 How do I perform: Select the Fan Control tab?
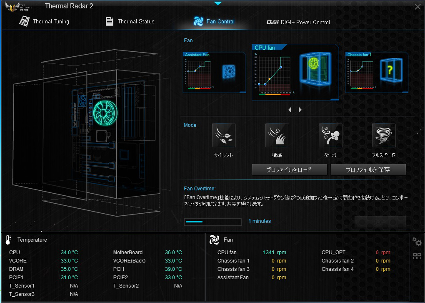[x=214, y=21]
